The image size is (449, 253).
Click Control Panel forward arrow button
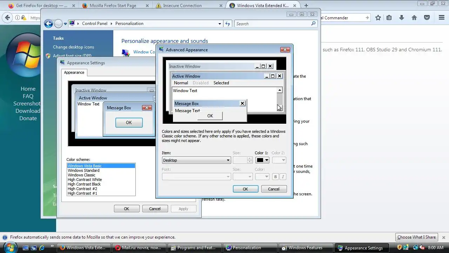coord(58,24)
